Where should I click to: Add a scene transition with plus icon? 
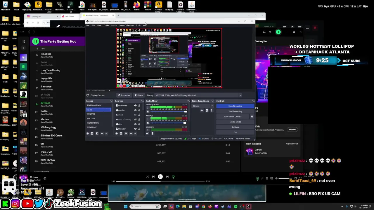coord(202,110)
